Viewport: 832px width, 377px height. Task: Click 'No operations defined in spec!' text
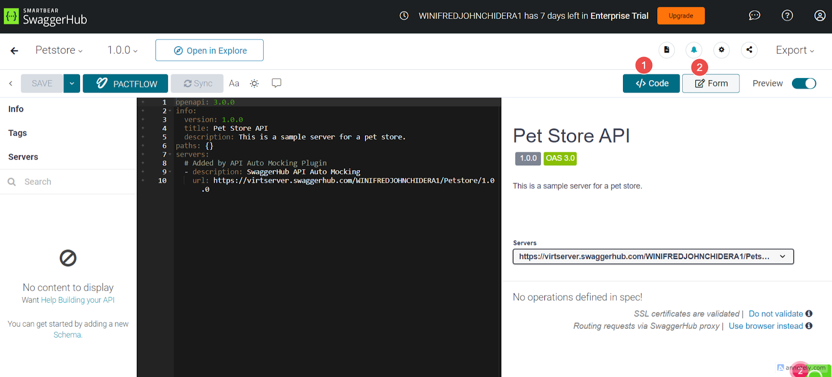[577, 297]
